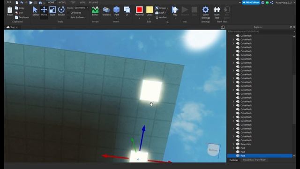Open Game Settings gear

click(x=205, y=13)
